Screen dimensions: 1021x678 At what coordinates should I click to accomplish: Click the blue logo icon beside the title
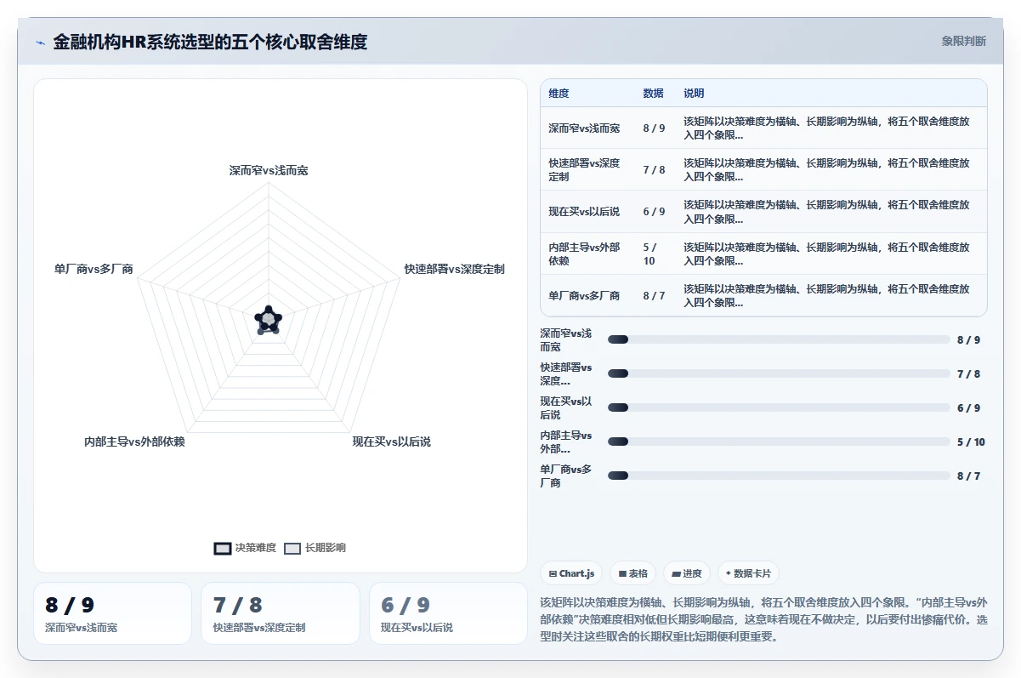tap(40, 42)
